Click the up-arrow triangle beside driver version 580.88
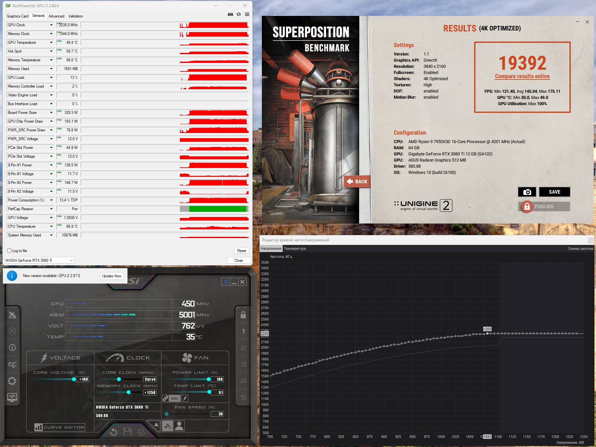Image resolution: width=596 pixels, height=447 pixels. click(x=157, y=424)
